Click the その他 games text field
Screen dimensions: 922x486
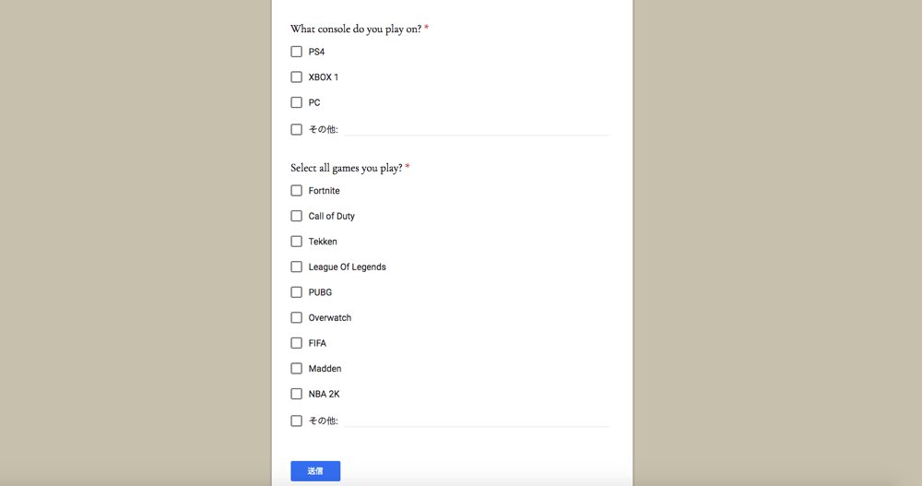point(476,421)
